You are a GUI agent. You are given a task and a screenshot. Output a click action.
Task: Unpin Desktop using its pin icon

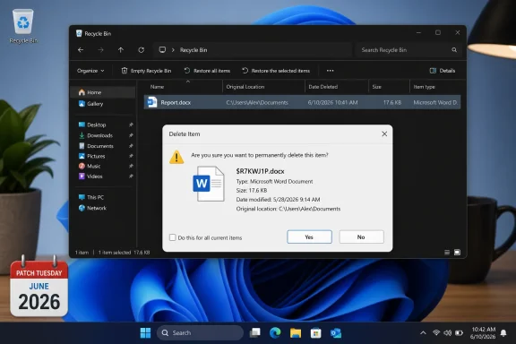131,125
